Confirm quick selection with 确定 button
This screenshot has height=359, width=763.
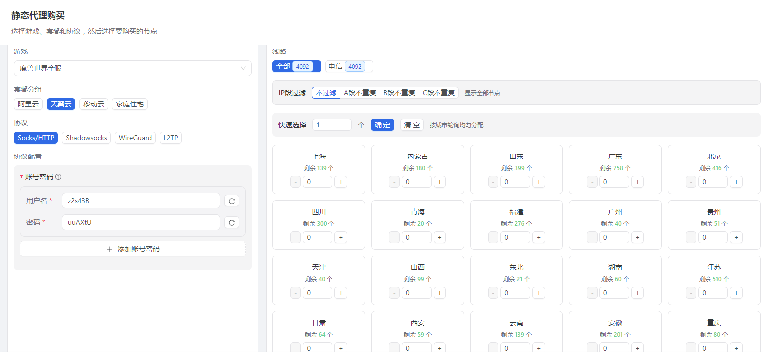[x=382, y=125]
